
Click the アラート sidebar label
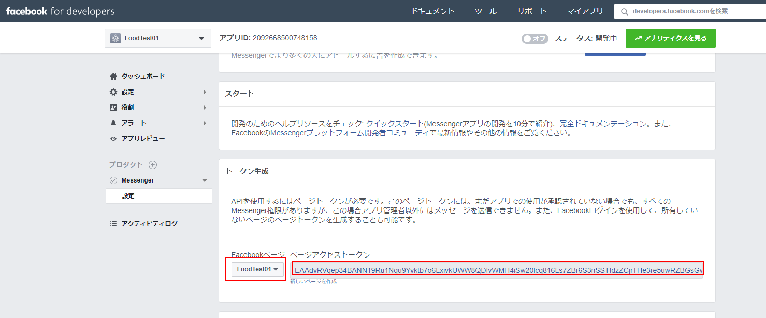point(134,123)
